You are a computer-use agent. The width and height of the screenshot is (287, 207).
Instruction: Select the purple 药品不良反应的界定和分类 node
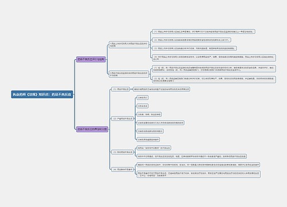point(92,129)
